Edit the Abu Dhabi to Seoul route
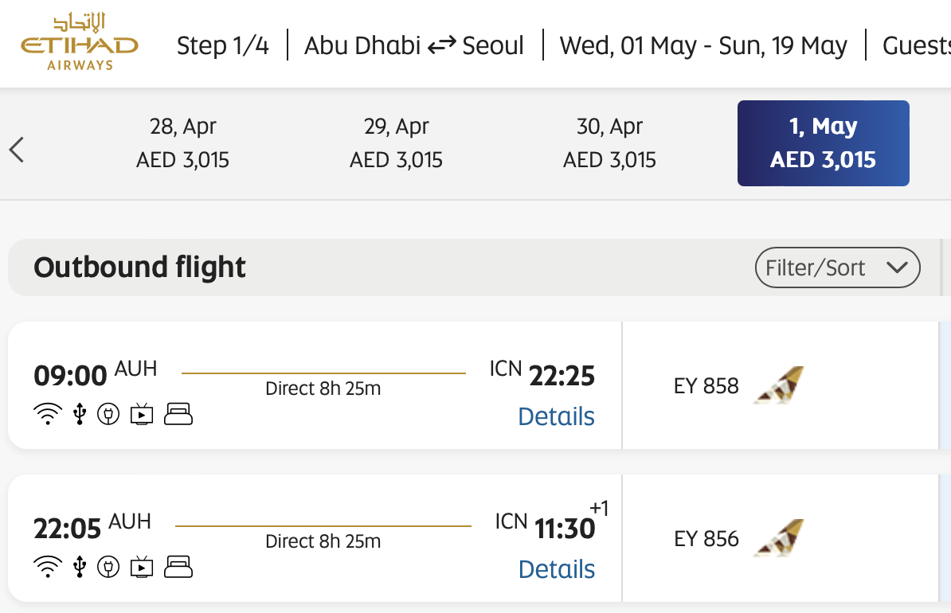 tap(414, 45)
